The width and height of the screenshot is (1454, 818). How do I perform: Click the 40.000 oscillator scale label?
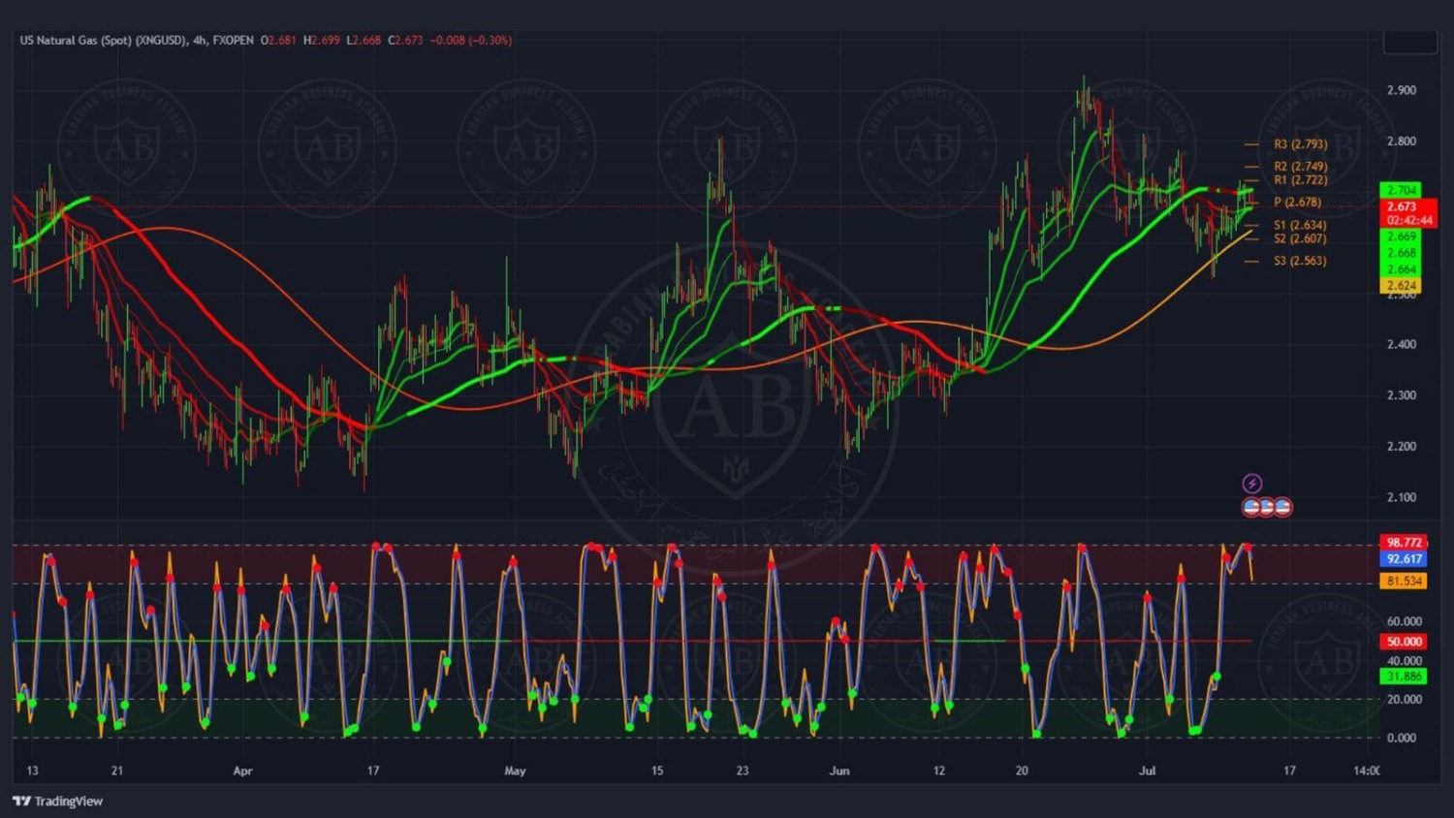(1405, 662)
